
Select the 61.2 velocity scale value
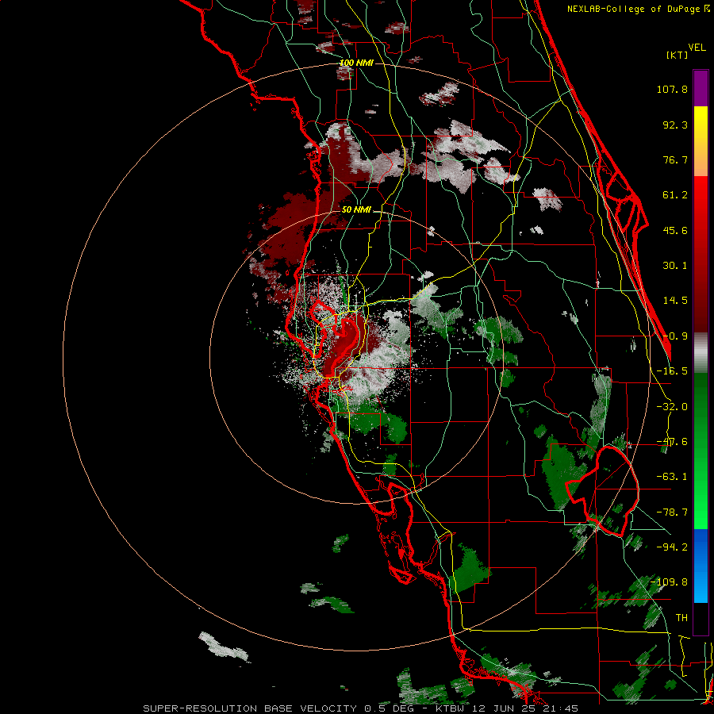tap(675, 195)
